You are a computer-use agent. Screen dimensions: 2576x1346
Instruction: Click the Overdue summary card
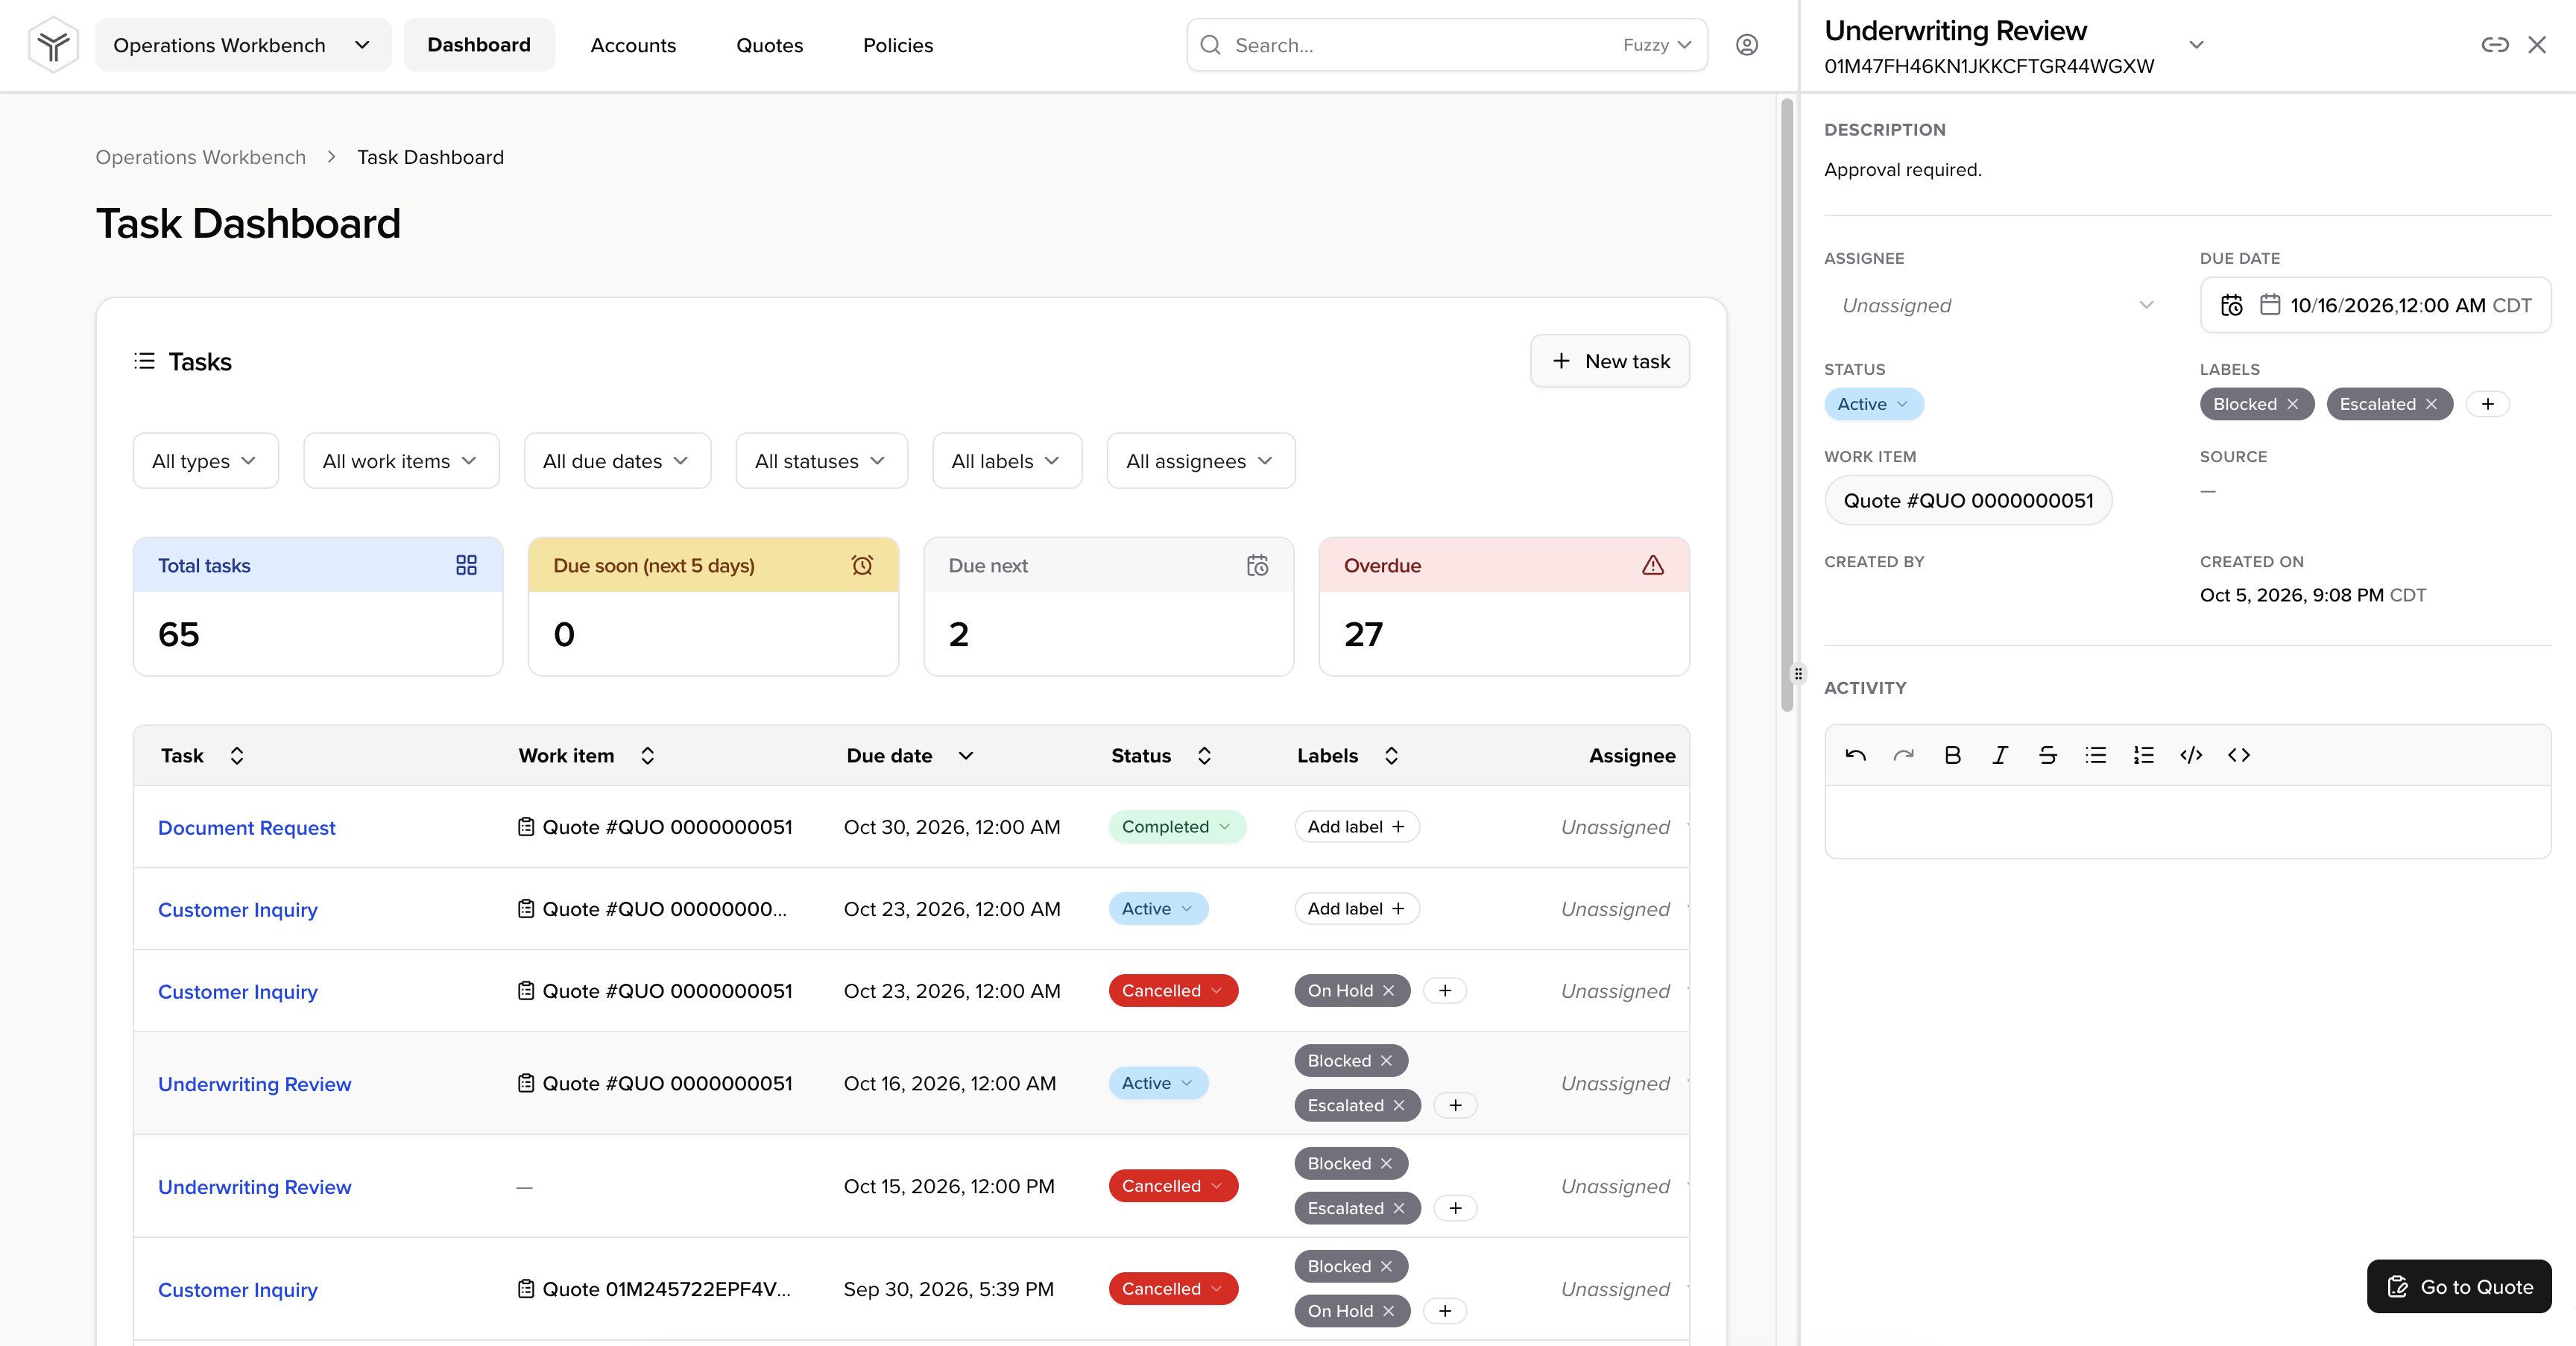click(1503, 607)
